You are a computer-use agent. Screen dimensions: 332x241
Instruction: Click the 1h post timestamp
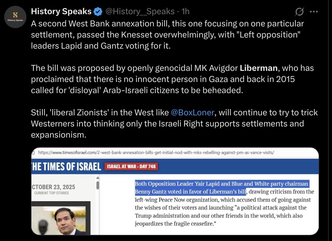pos(185,12)
